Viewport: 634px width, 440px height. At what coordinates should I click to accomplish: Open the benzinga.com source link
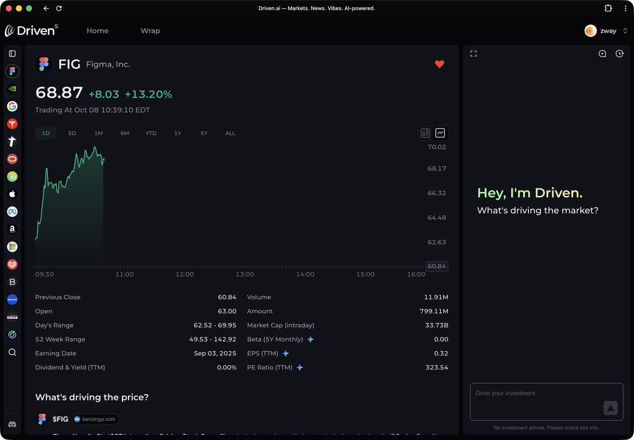point(96,419)
